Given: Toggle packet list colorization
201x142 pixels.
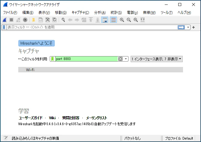Looking at the screenshot, I should (x=114, y=20).
